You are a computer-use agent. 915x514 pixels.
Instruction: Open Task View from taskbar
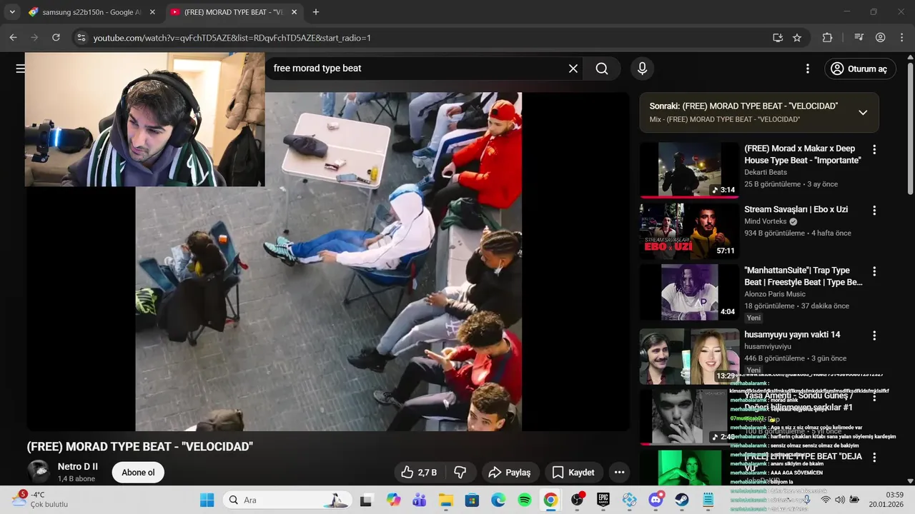366,500
